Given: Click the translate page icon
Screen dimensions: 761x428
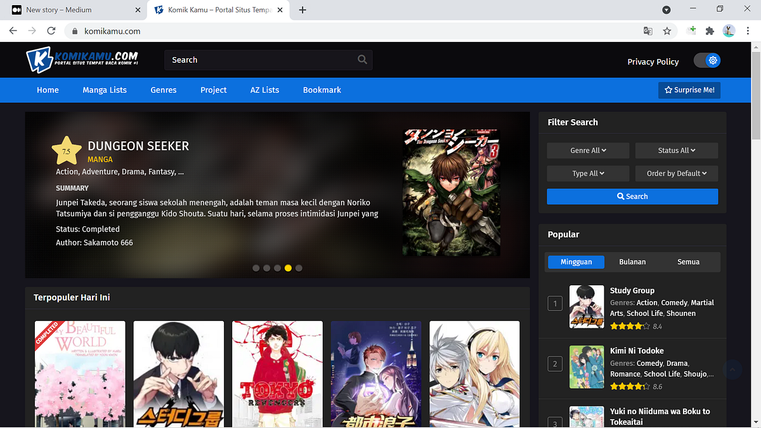Looking at the screenshot, I should coord(647,30).
